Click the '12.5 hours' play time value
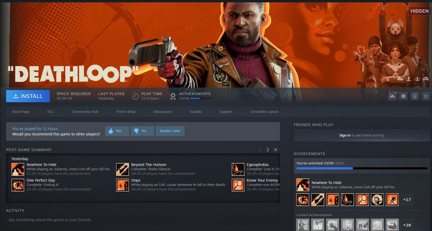This screenshot has height=231, width=432. [x=150, y=99]
